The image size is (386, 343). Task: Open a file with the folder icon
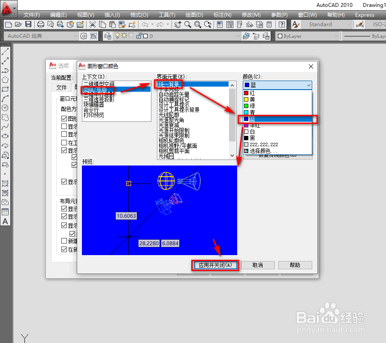pyautogui.click(x=18, y=24)
